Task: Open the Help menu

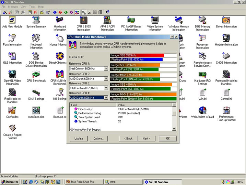Action: pyautogui.click(x=41, y=7)
